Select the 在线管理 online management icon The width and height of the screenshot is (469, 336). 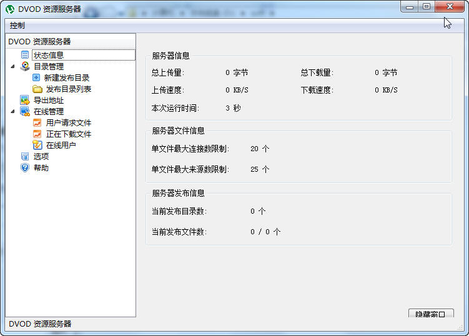[x=25, y=111]
